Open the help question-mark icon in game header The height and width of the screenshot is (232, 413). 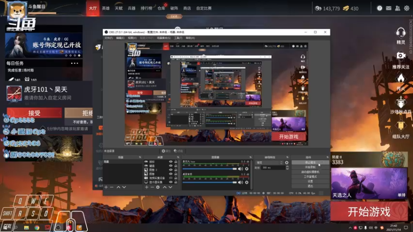pos(379,8)
